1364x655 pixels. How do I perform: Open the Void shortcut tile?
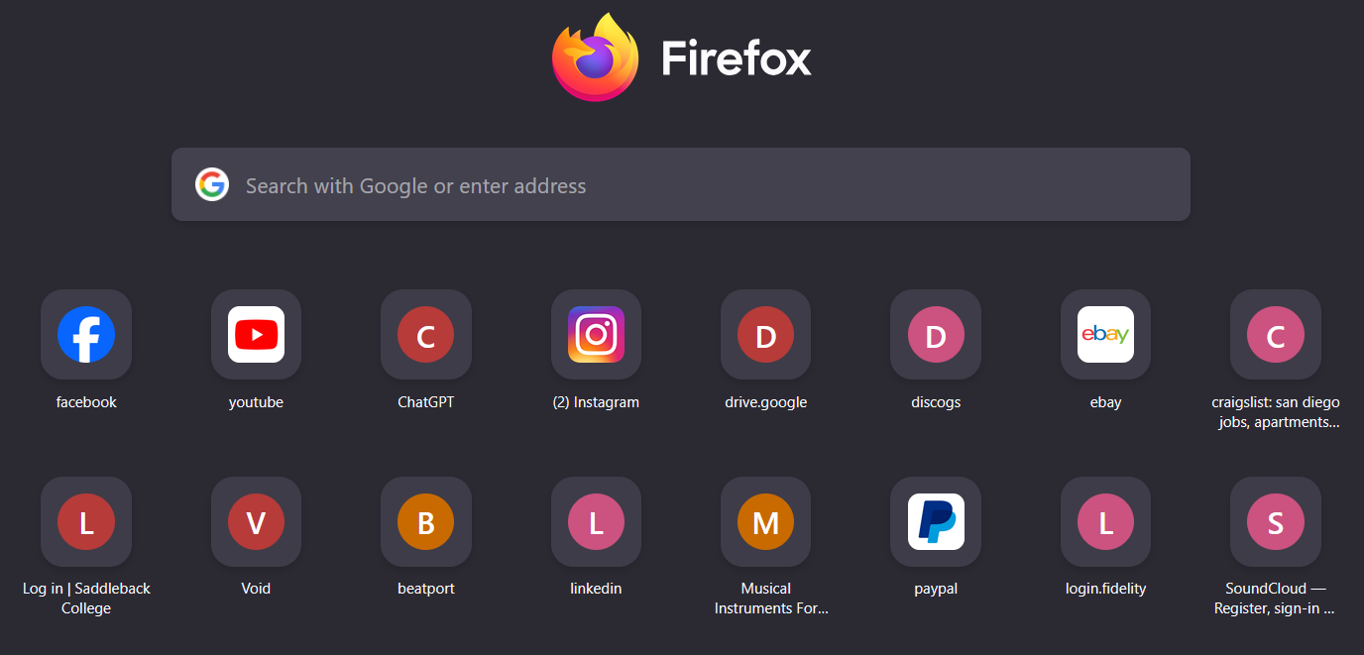256,522
